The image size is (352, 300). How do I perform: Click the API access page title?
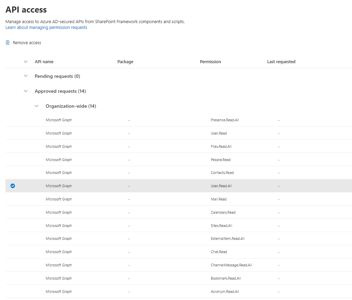coord(26,10)
